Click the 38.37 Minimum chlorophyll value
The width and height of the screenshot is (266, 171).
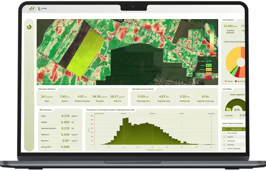(118, 96)
